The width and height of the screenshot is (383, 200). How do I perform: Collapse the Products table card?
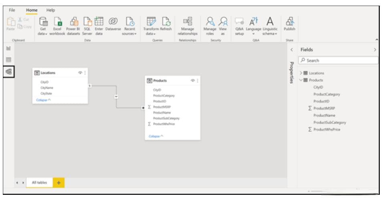156,136
